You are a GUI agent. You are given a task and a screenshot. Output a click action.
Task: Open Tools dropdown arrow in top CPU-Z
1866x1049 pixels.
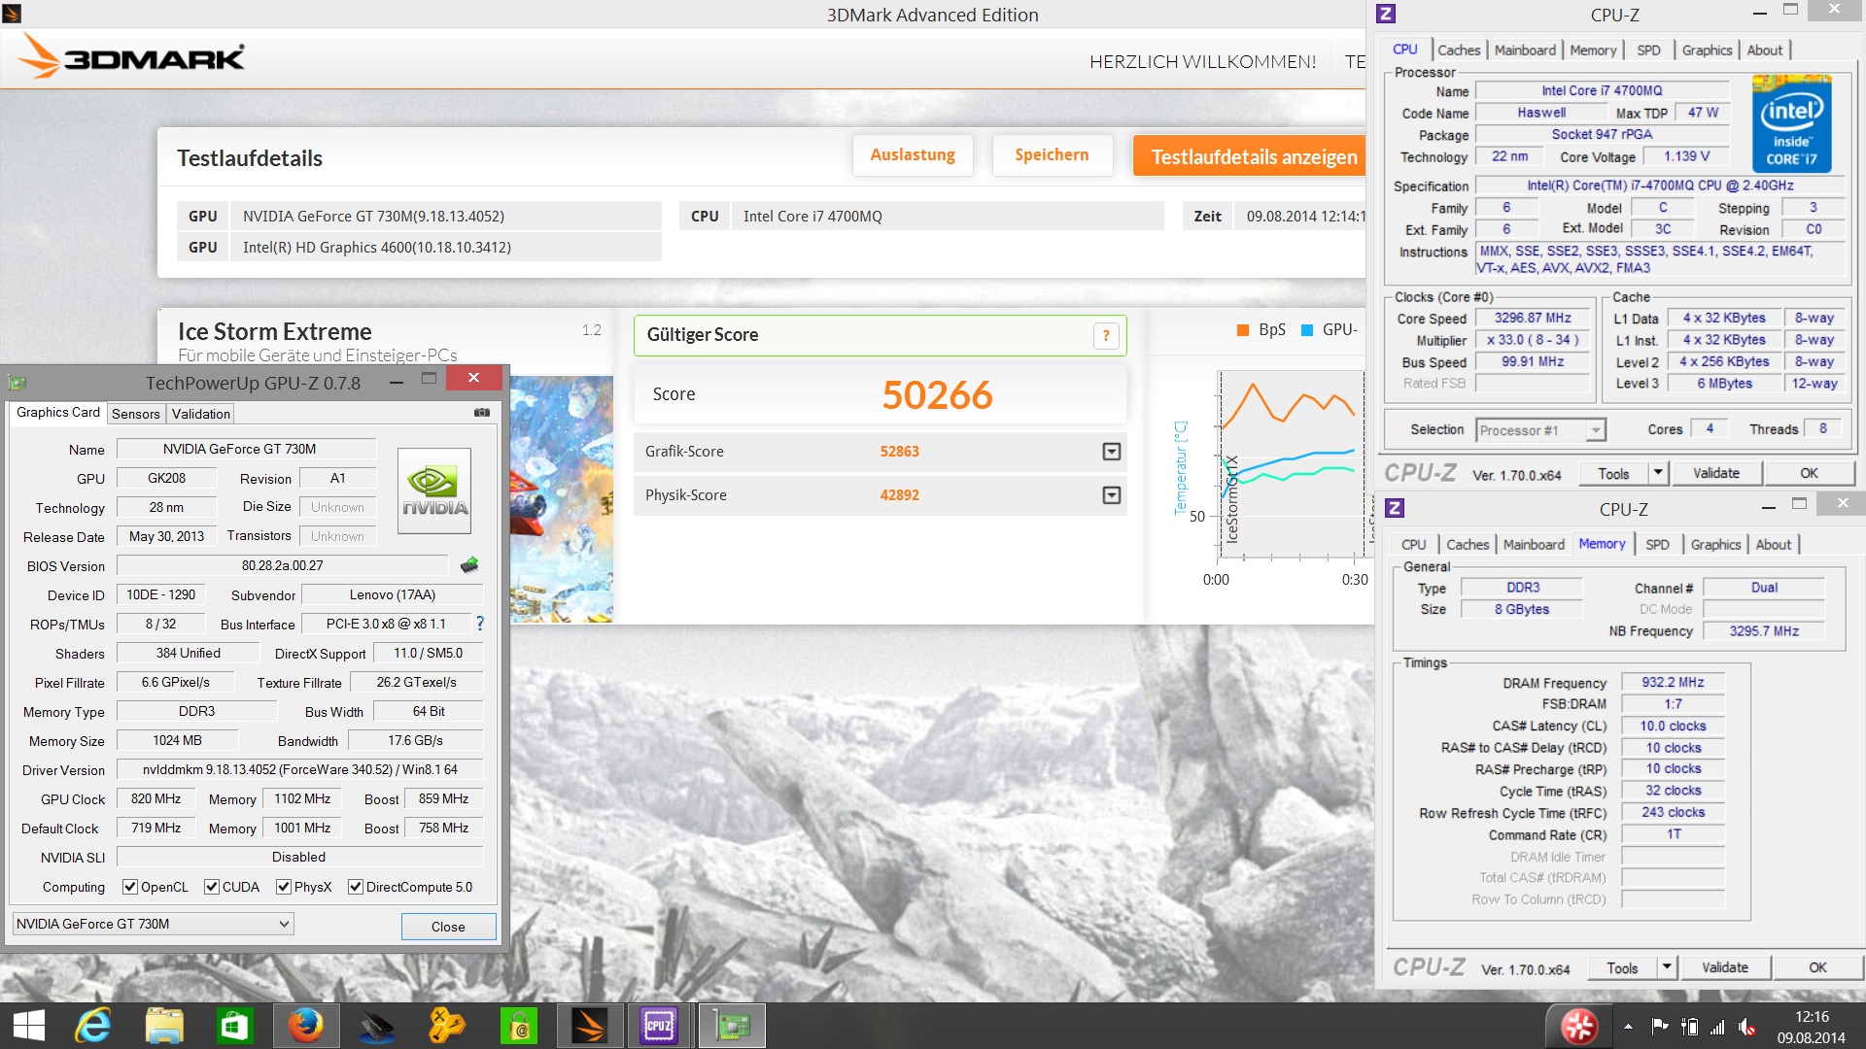[x=1658, y=473]
